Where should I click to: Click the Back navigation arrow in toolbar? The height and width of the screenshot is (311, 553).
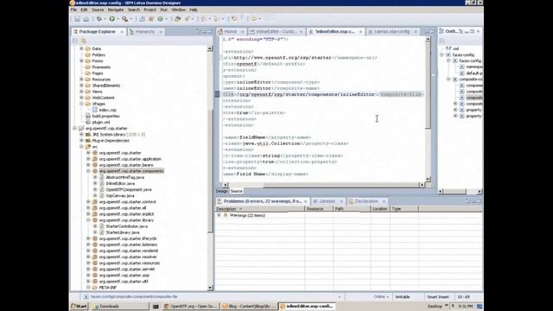(253, 19)
